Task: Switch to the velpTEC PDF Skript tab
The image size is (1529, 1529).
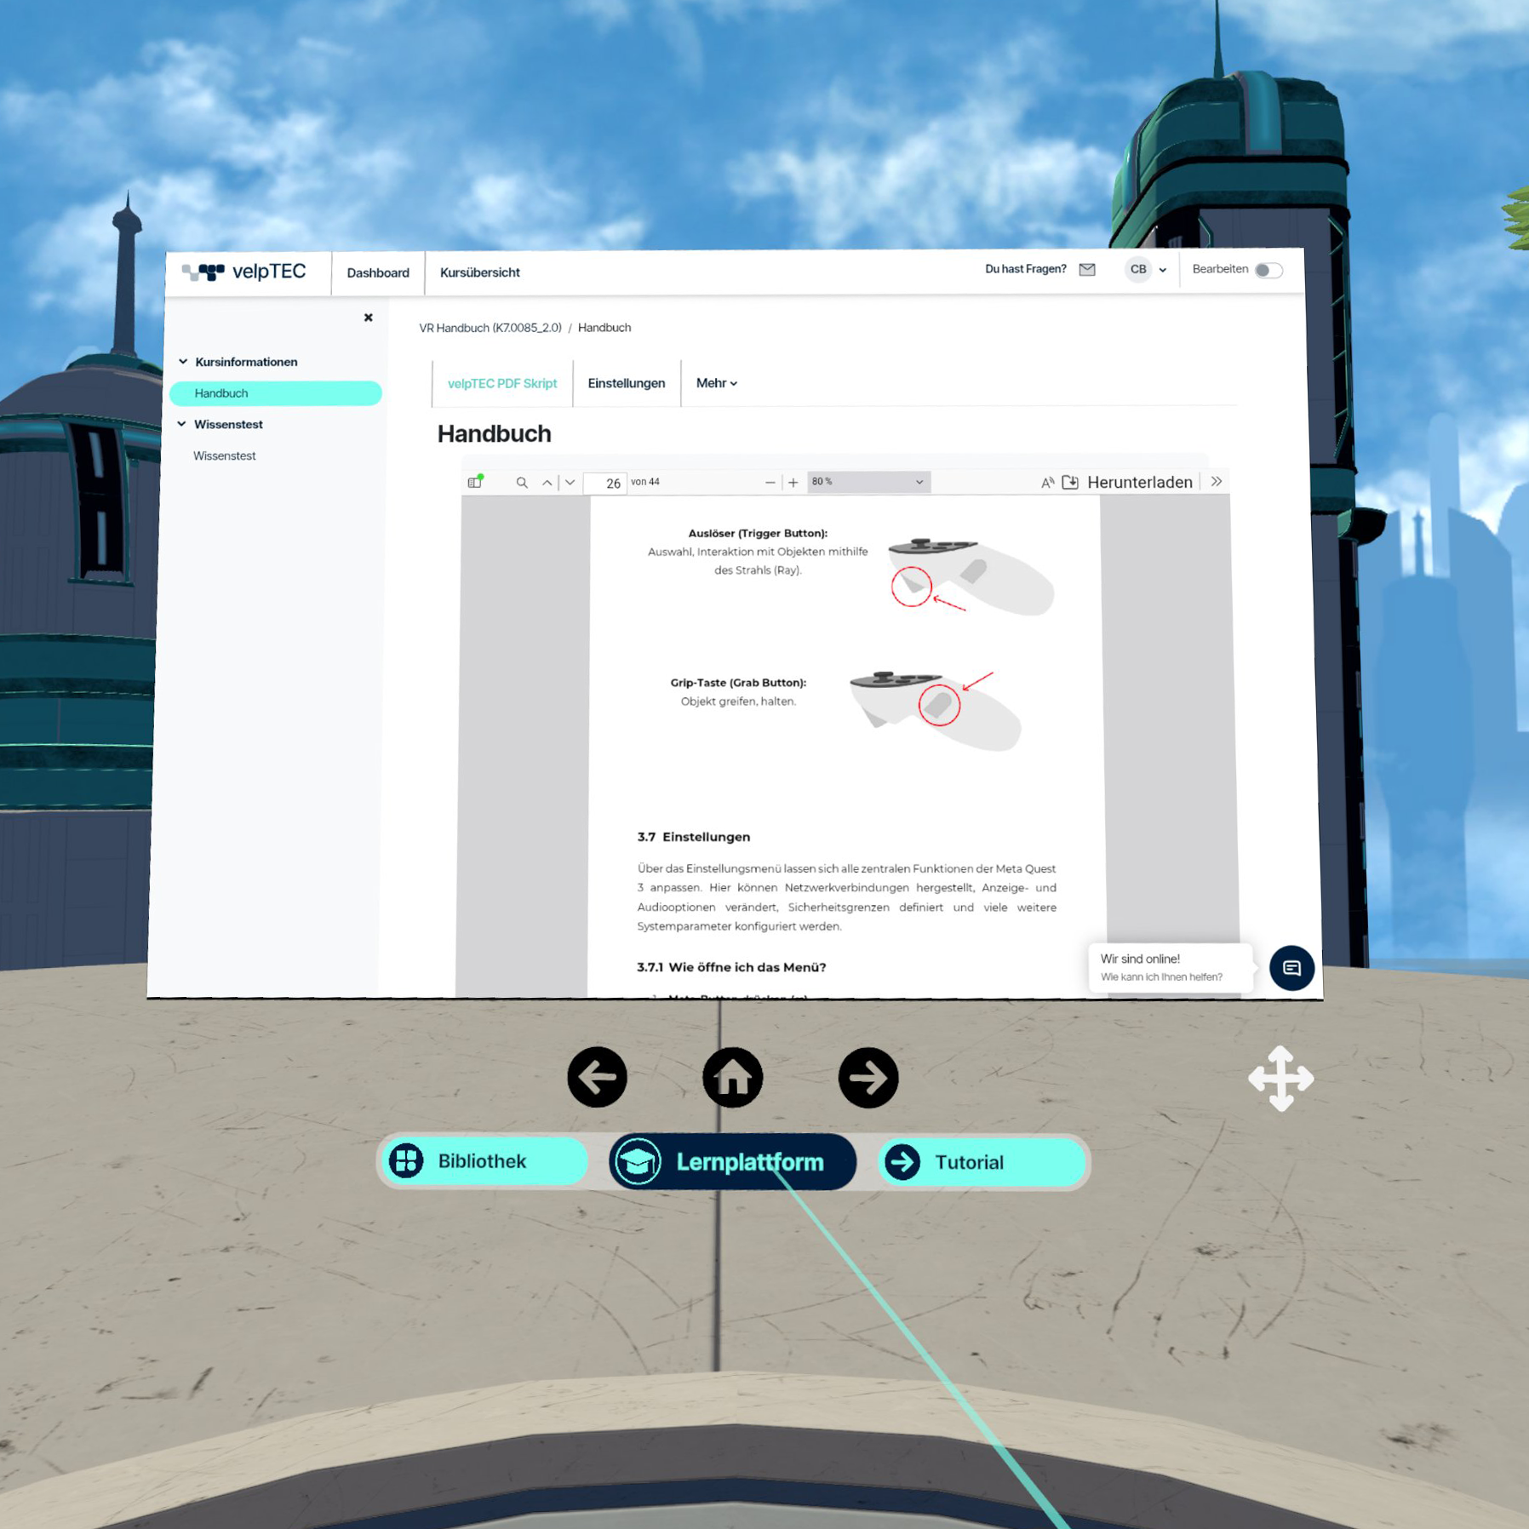Action: tap(502, 383)
